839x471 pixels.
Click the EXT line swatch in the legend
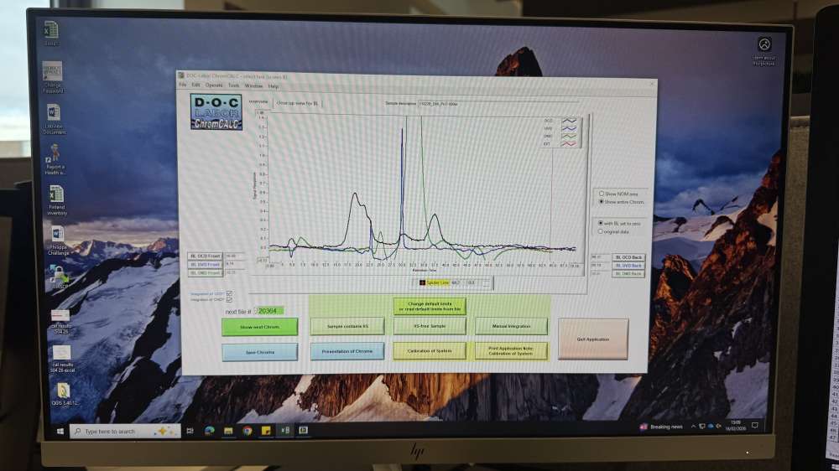coord(569,143)
